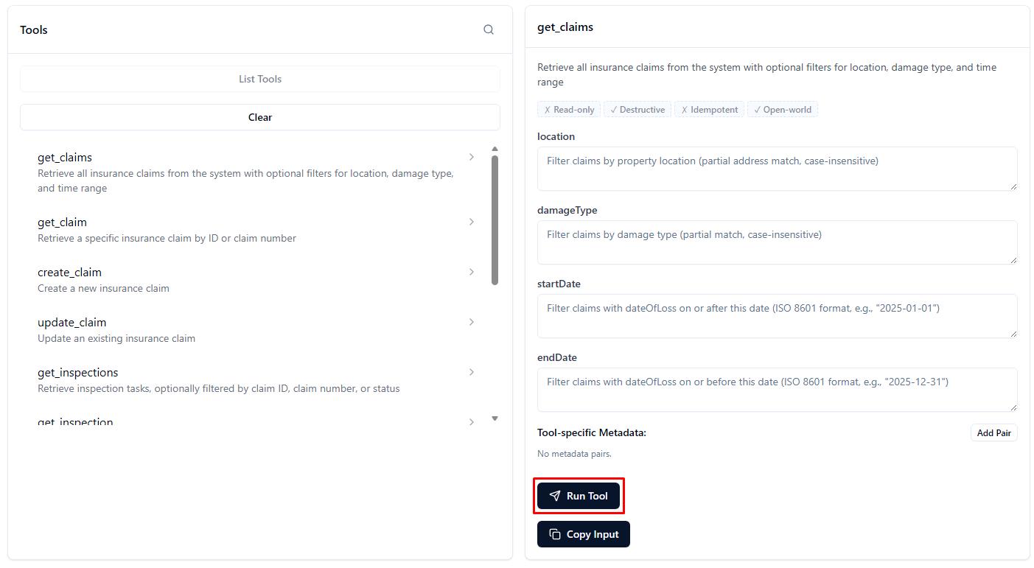
Task: Click the paper plane Run Tool icon
Action: pyautogui.click(x=555, y=496)
